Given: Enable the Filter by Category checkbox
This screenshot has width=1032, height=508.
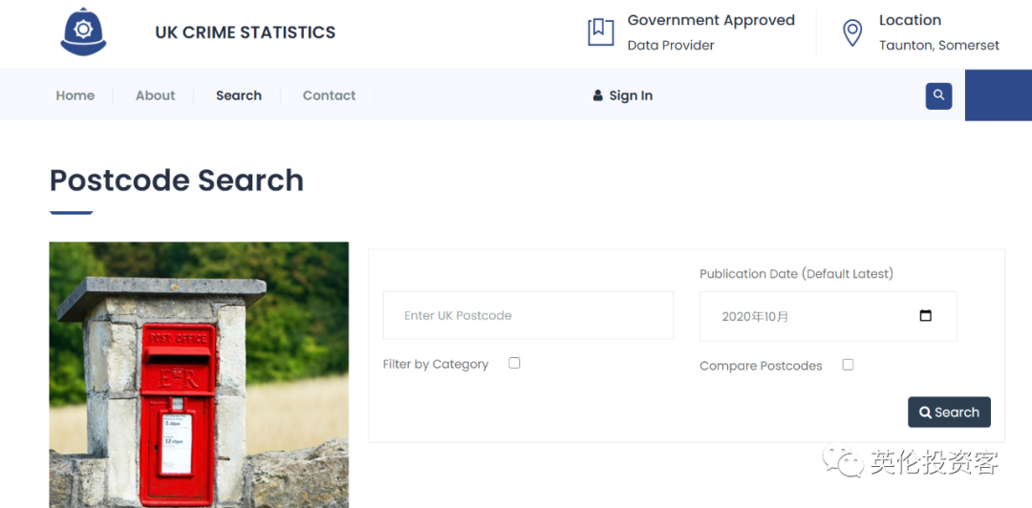Looking at the screenshot, I should click(x=514, y=363).
